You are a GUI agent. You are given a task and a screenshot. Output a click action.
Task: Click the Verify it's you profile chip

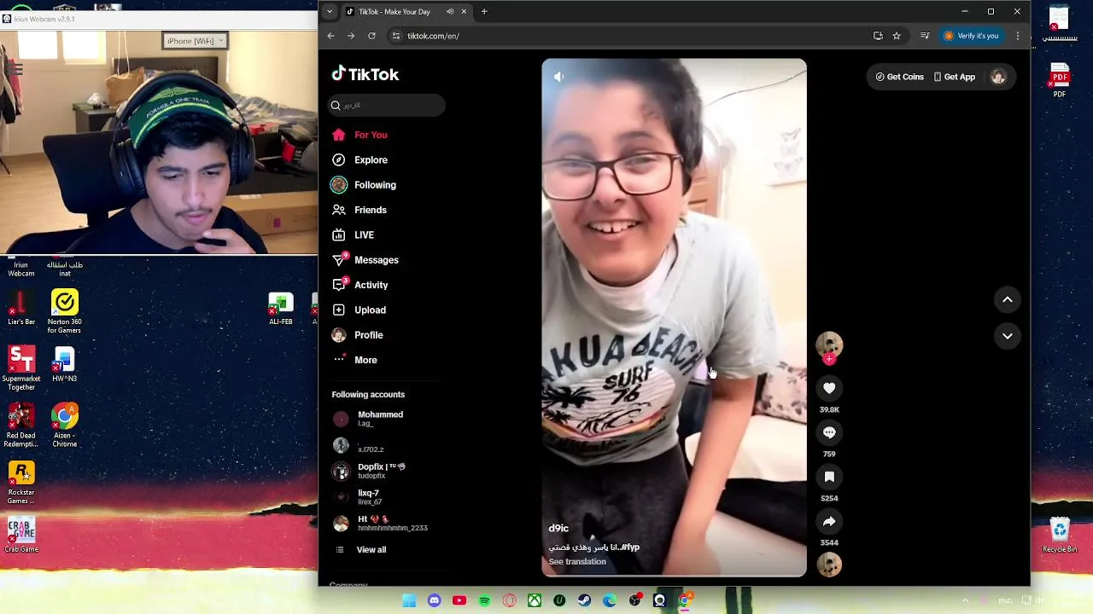[x=971, y=36]
